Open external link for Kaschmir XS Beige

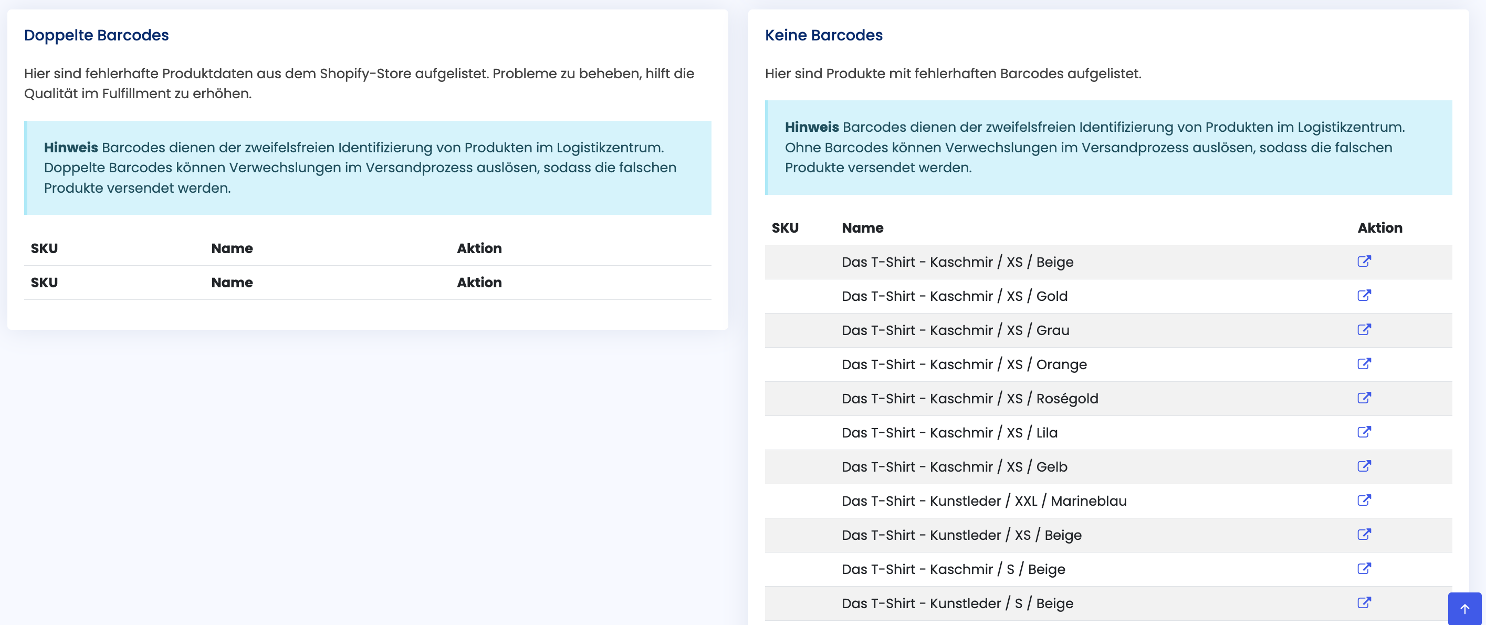pyautogui.click(x=1364, y=262)
